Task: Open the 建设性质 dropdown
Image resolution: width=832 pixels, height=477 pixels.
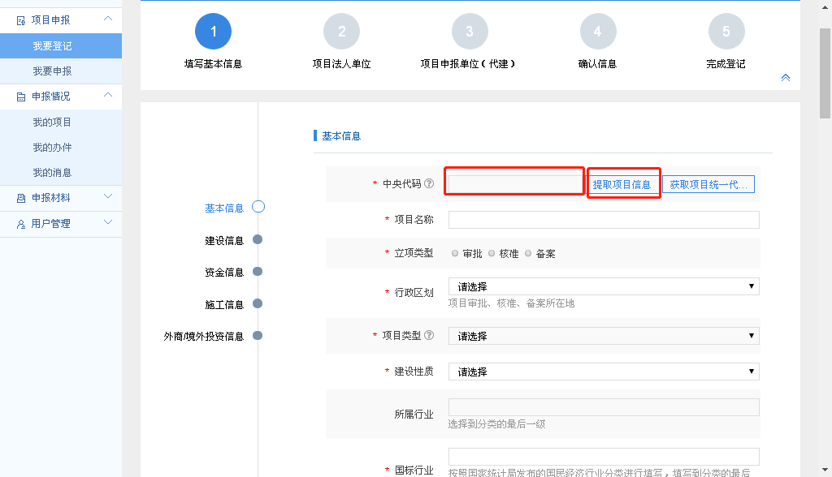Action: (603, 372)
